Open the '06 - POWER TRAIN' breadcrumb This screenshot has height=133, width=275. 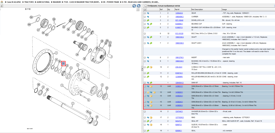point(111,2)
